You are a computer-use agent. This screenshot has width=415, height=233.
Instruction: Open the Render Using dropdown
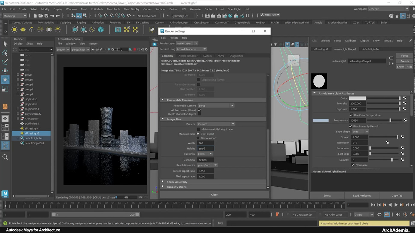(191, 49)
